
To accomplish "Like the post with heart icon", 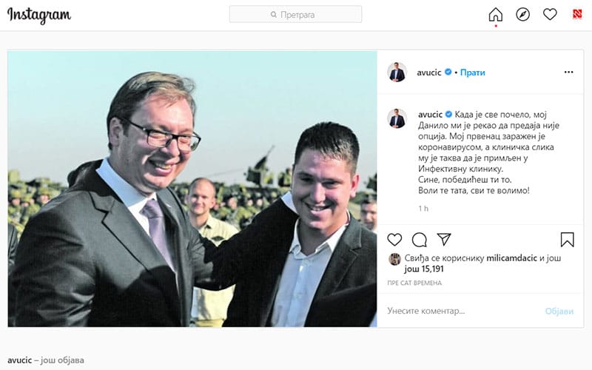I will [x=394, y=240].
